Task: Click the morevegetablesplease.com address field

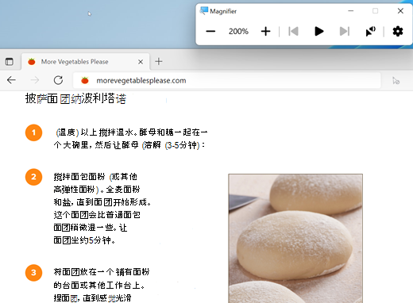Action: 227,80
